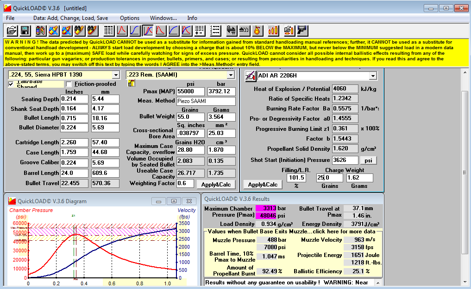Image resolution: width=471 pixels, height=289 pixels.
Task: Open the File menu
Action: pyautogui.click(x=10, y=18)
